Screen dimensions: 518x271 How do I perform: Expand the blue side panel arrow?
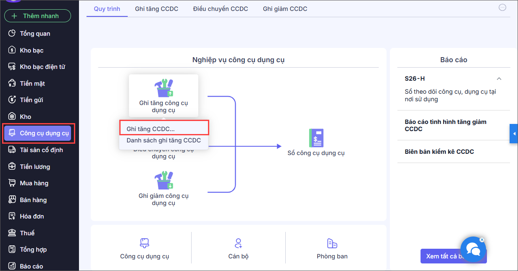point(514,134)
